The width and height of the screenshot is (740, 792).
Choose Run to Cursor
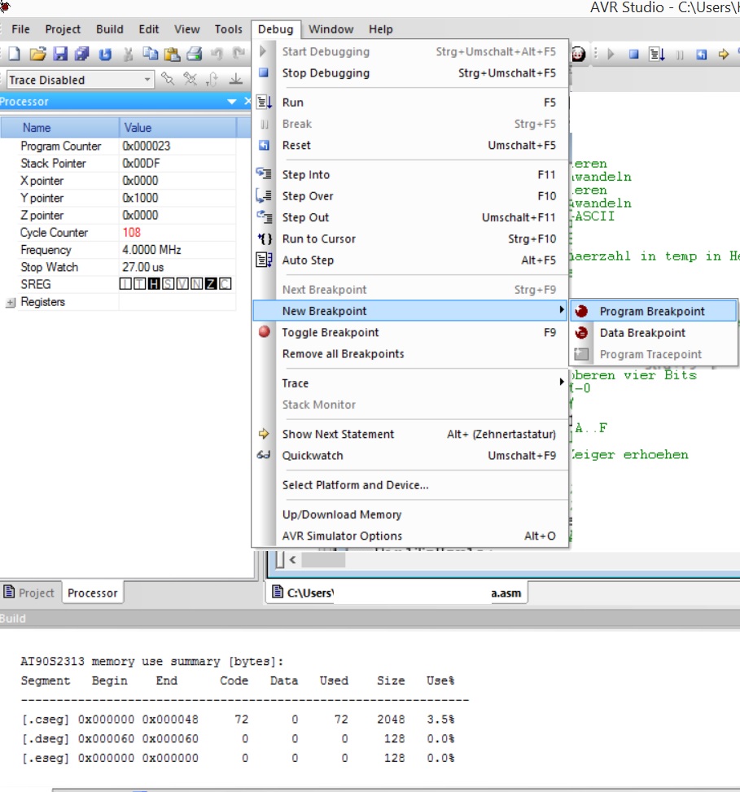click(410, 238)
